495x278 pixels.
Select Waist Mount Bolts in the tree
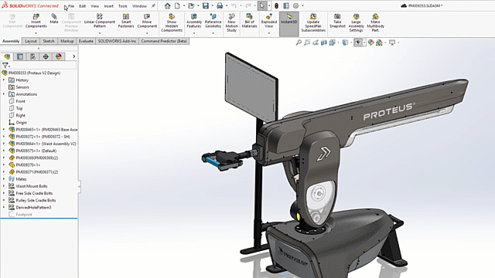pyautogui.click(x=32, y=186)
